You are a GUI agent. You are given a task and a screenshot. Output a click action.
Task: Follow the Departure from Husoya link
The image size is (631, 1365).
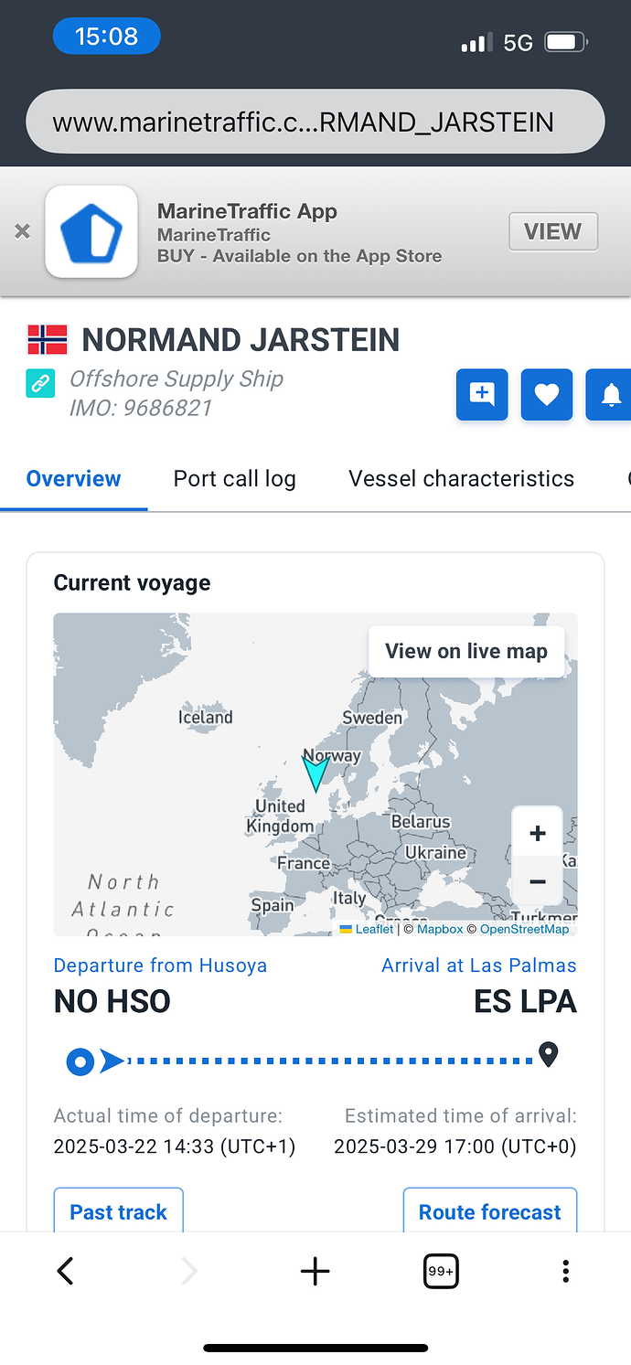160,965
